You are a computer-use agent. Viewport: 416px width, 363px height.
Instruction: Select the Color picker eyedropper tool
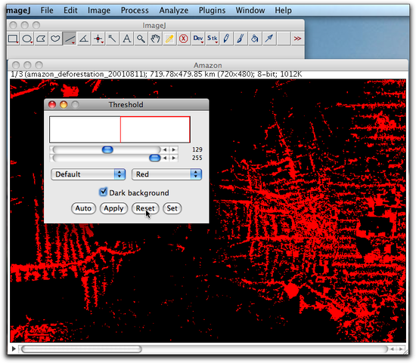point(169,39)
